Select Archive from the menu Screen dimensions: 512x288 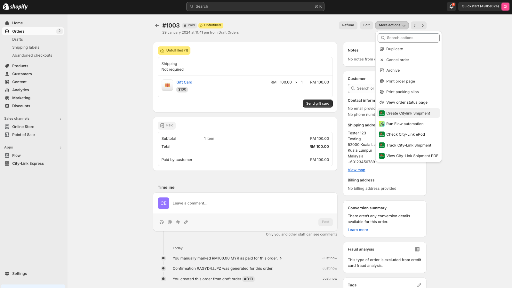point(409,70)
